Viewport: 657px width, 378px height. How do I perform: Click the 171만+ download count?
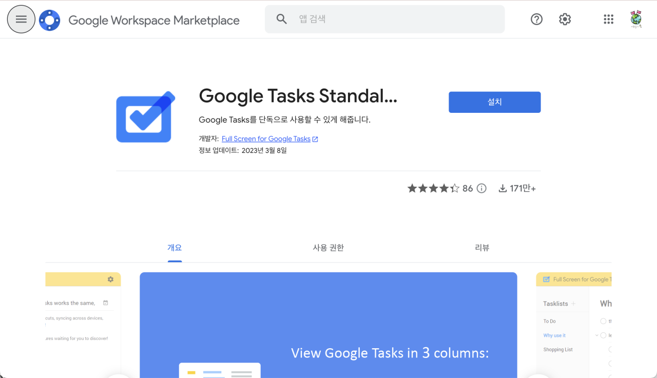coord(523,188)
